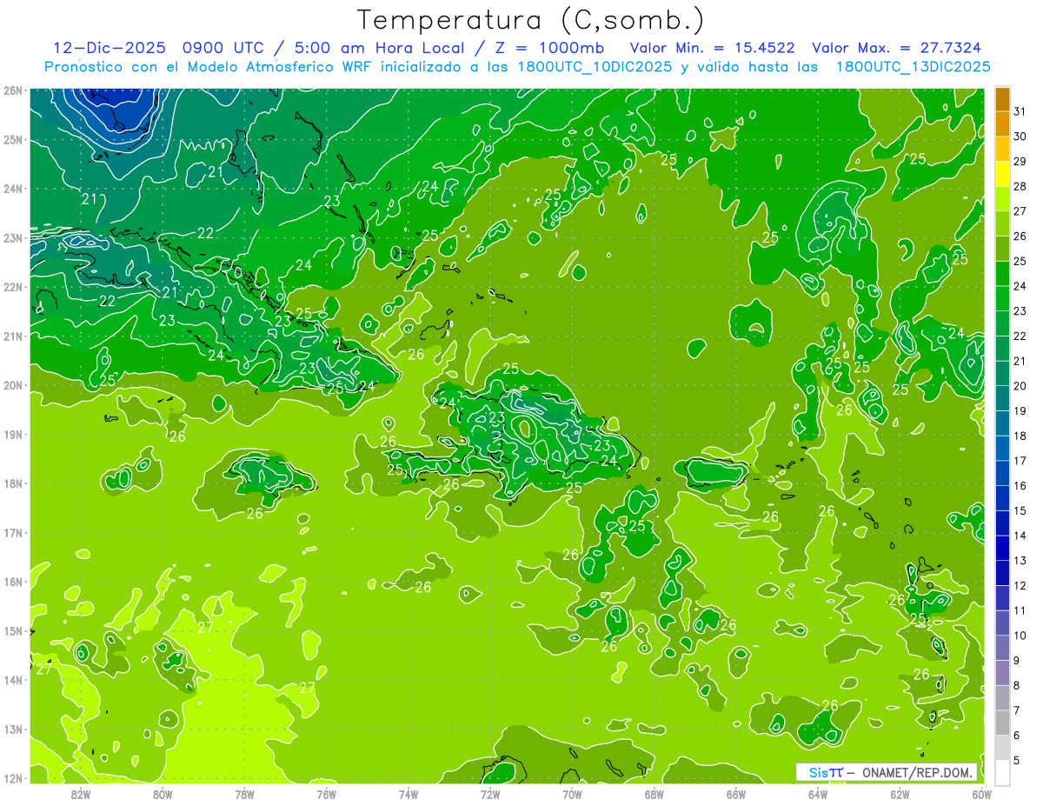Click the latitude axis label "25N"
1043x806 pixels.
point(12,139)
